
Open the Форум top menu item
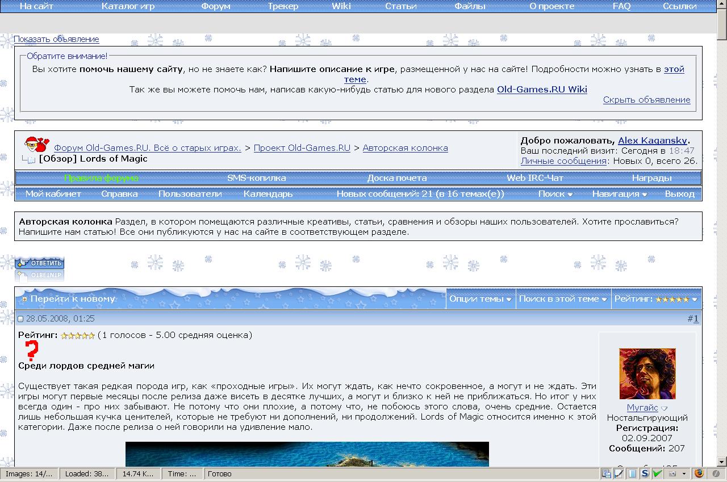216,6
